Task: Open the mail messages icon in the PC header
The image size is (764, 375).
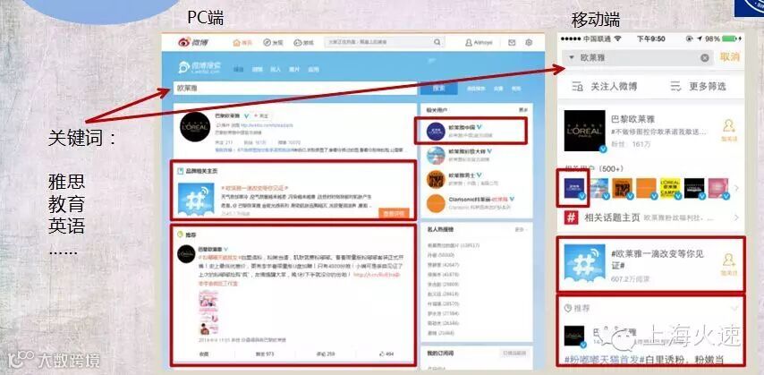Action: click(x=512, y=43)
